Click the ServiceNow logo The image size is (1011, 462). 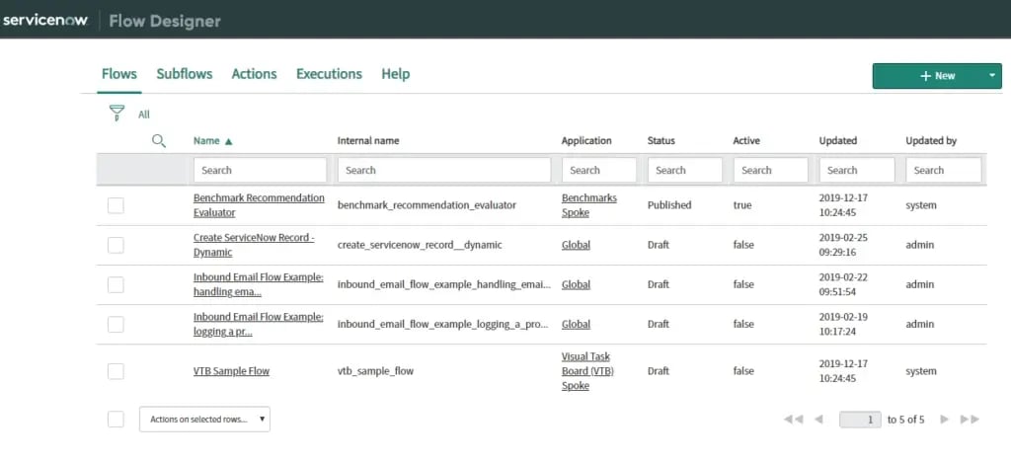coord(46,21)
